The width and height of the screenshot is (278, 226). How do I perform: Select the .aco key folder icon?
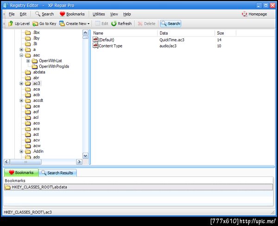point(28,123)
